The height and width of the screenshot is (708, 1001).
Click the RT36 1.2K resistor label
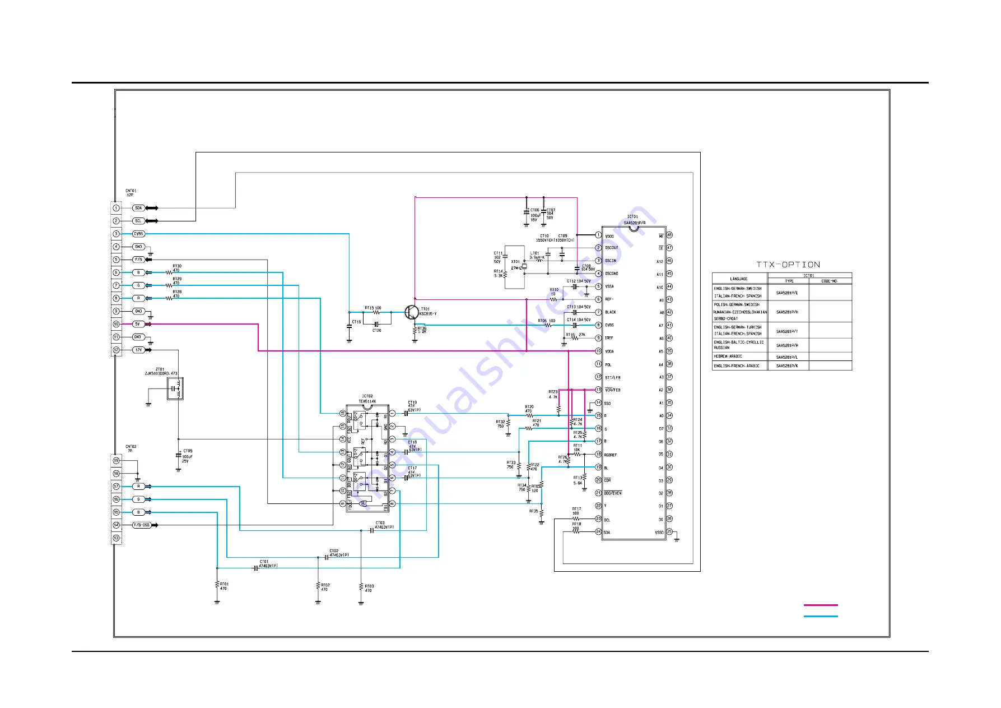pos(422,330)
